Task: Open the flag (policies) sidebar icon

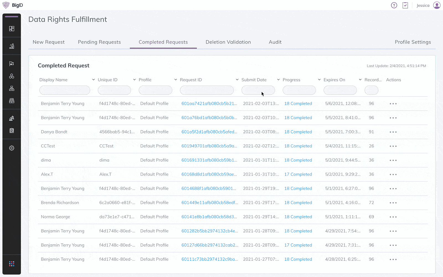Action: [x=11, y=63]
